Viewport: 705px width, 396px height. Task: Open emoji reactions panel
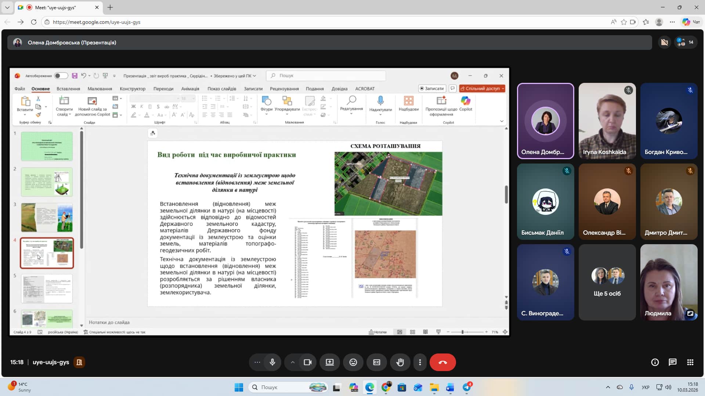[x=353, y=362]
